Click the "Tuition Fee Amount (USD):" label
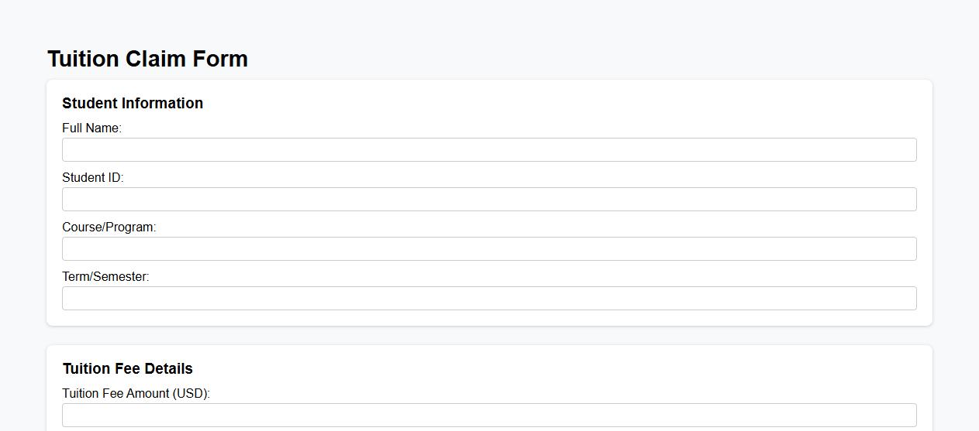979x431 pixels. point(136,394)
